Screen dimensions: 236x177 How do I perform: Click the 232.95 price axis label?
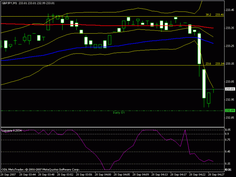click(230, 100)
